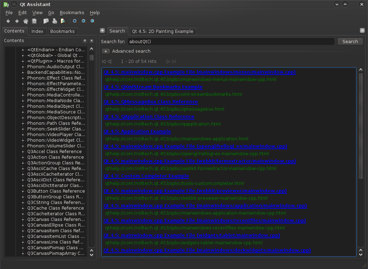Add a new tab with plus icon
Screen dimensions: 368x269
102,30
